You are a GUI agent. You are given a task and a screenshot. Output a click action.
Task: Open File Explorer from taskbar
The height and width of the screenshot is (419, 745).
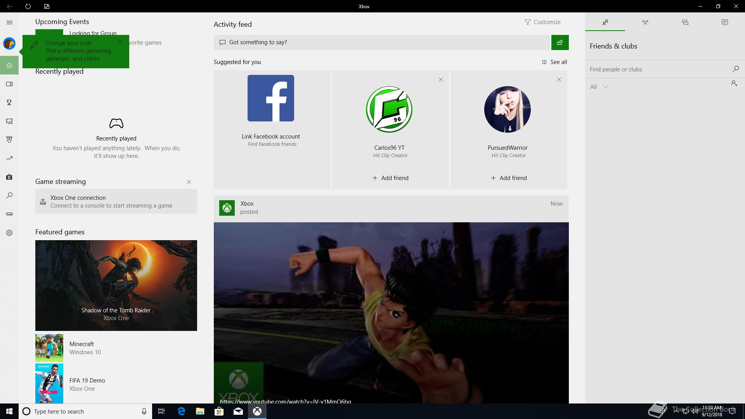[x=200, y=411]
